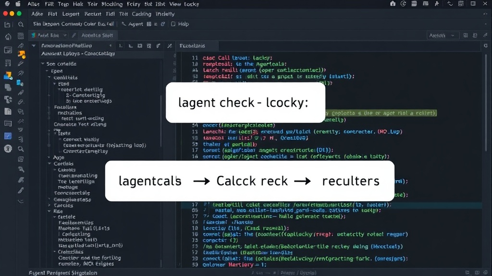492x276 pixels.
Task: Collapse the panel with the header triangle
Action: (34, 46)
